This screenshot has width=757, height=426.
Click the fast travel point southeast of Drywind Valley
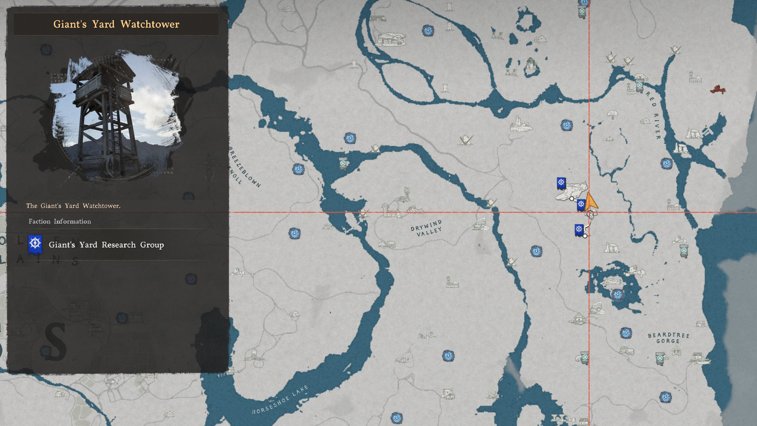(536, 251)
